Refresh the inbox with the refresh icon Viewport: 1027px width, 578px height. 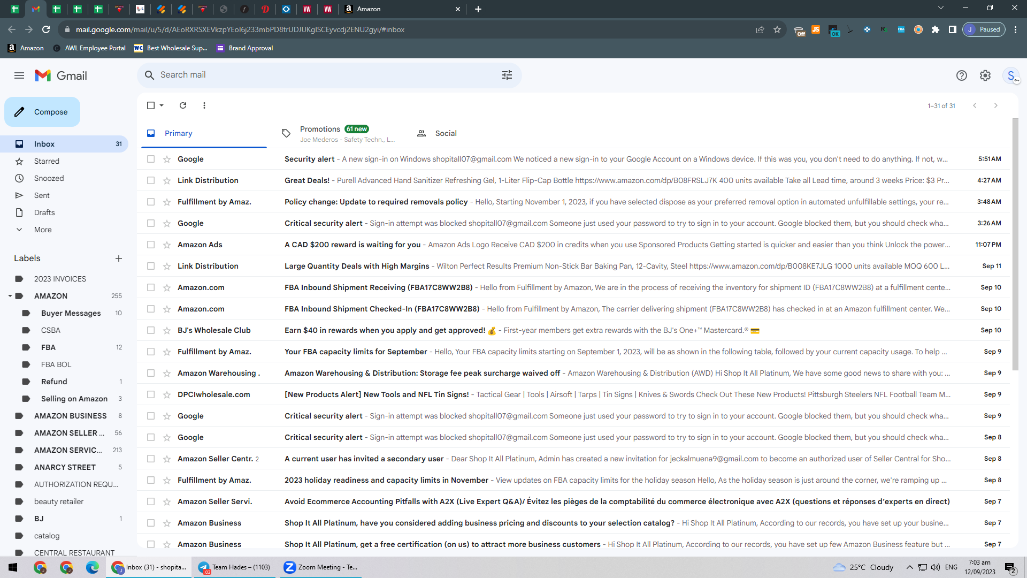click(183, 105)
